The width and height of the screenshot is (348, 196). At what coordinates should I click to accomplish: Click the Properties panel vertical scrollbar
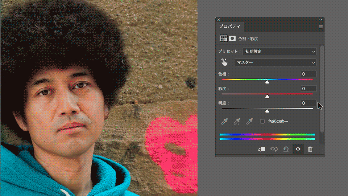click(x=322, y=89)
